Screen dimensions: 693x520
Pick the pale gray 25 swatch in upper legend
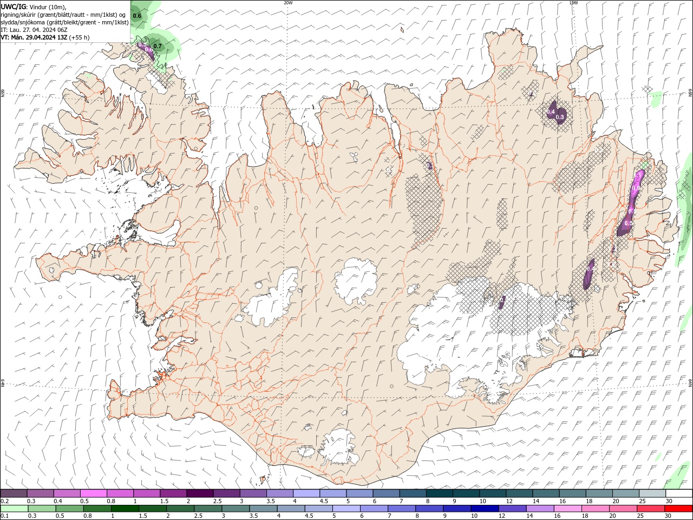pos(652,493)
